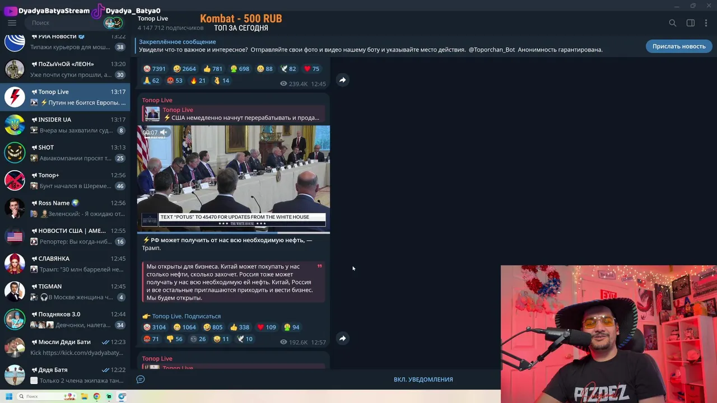This screenshot has height=403, width=717.
Task: Open the Telegram icon in the taskbar
Action: [x=122, y=396]
